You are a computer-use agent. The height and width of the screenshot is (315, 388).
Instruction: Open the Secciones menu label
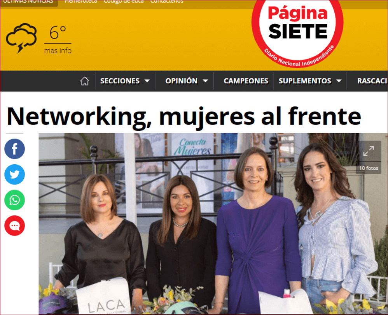tap(120, 81)
